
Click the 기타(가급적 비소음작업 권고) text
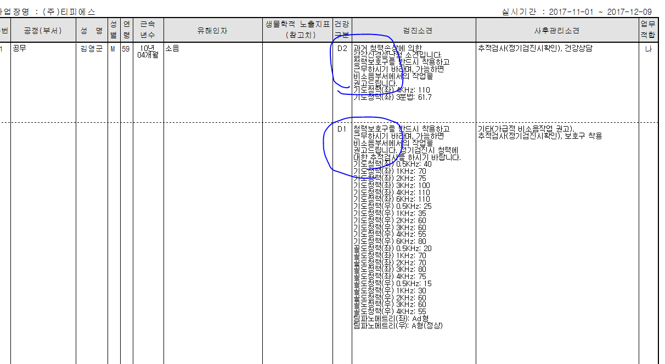525,129
